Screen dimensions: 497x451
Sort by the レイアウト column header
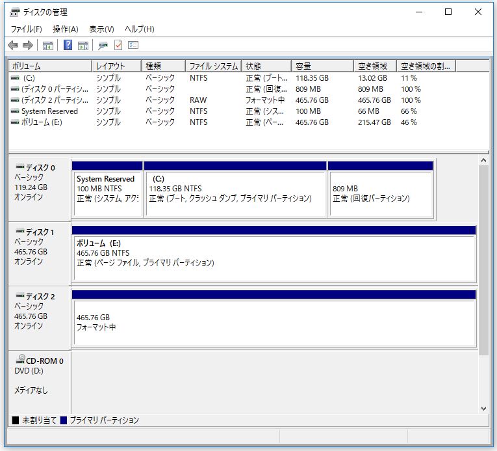[x=116, y=66]
